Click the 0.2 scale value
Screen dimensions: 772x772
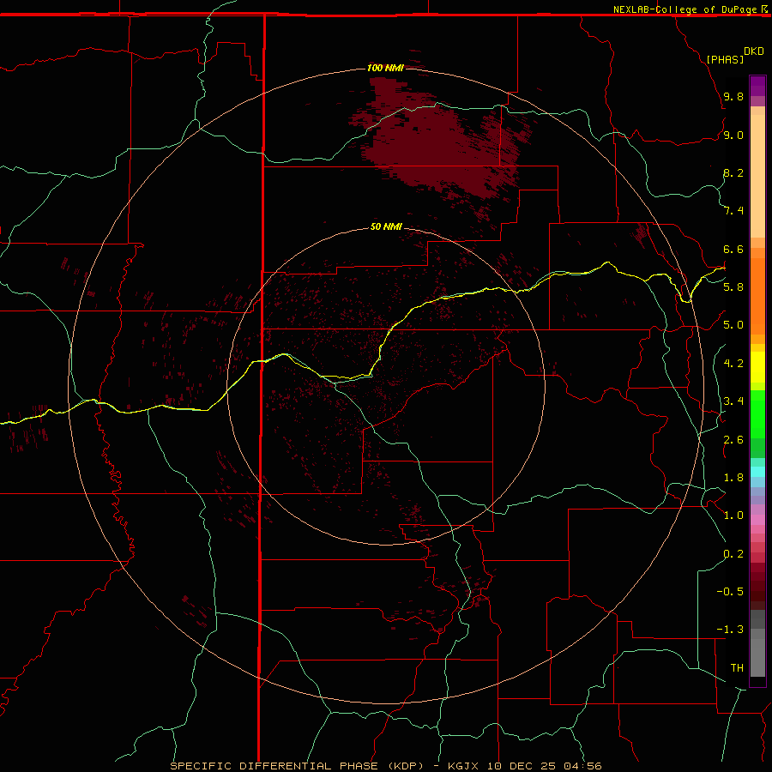click(733, 554)
